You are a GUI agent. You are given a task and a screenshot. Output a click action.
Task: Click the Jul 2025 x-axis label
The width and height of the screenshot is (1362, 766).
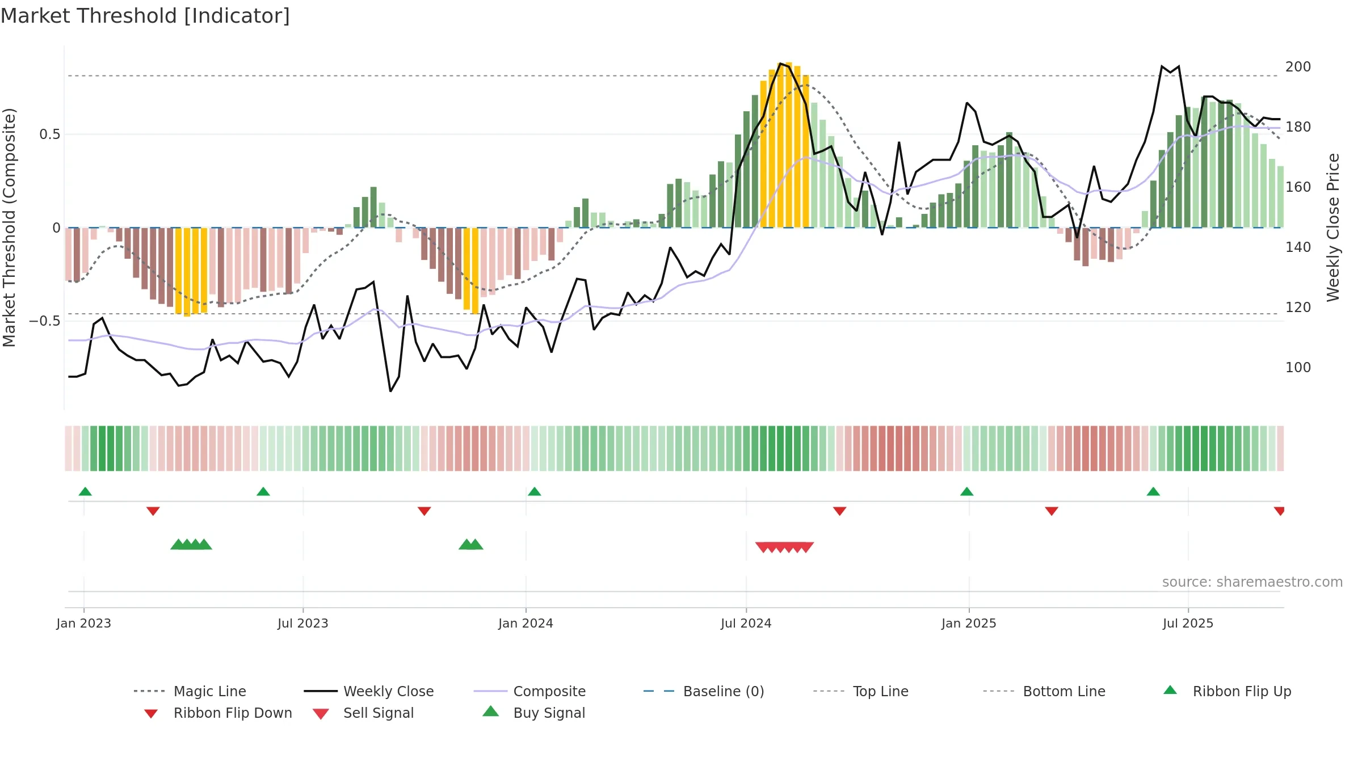coord(1188,624)
